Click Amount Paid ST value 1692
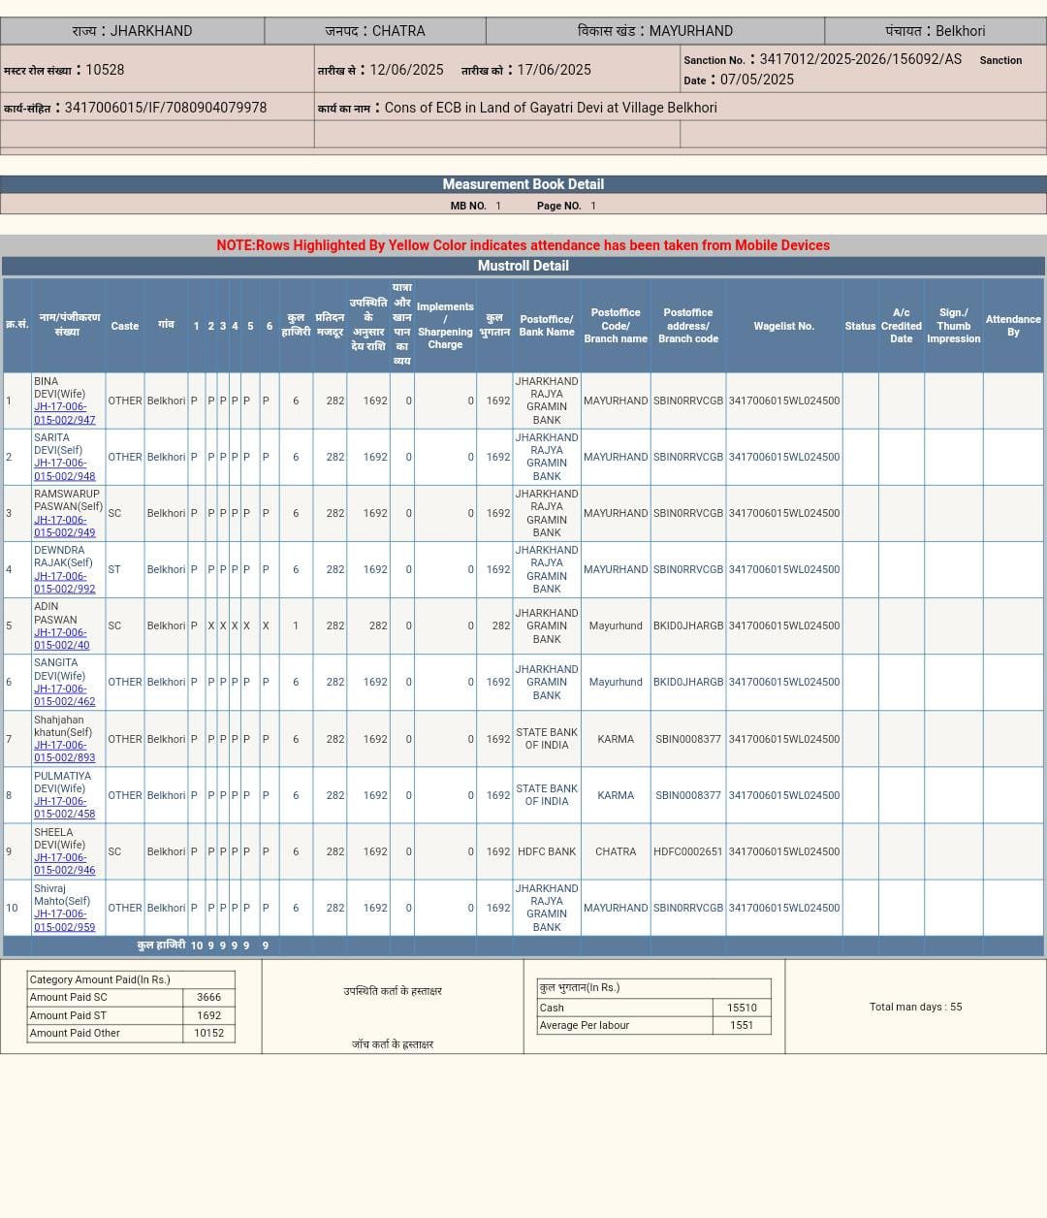Image resolution: width=1047 pixels, height=1218 pixels. pyautogui.click(x=209, y=1016)
